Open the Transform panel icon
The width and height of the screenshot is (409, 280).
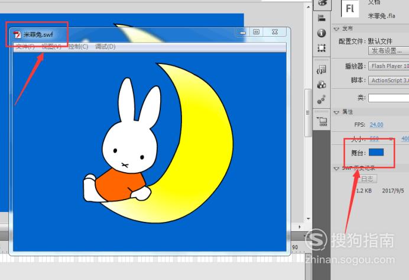coord(322,48)
